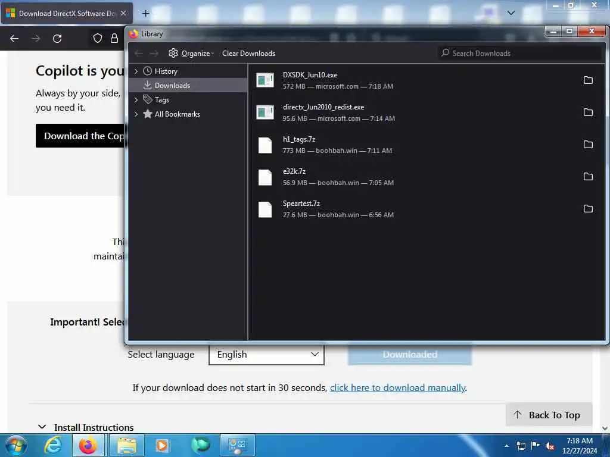Click the tracking protection shield icon
The width and height of the screenshot is (610, 457).
[98, 38]
